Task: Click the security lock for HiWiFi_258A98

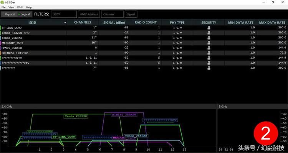Action: (x=209, y=48)
